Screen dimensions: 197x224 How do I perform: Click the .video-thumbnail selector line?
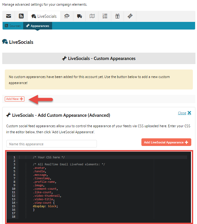(x=47, y=195)
